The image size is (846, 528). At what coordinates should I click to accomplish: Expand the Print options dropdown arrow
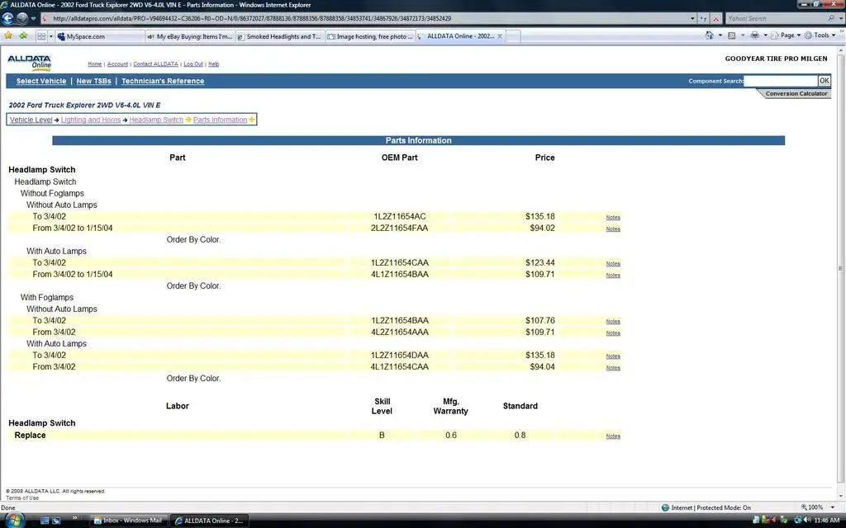coord(765,35)
